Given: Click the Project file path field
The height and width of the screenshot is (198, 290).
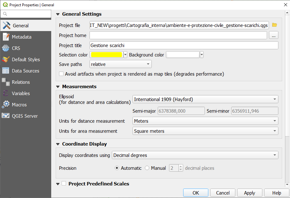Looking at the screenshot, I should (179, 25).
